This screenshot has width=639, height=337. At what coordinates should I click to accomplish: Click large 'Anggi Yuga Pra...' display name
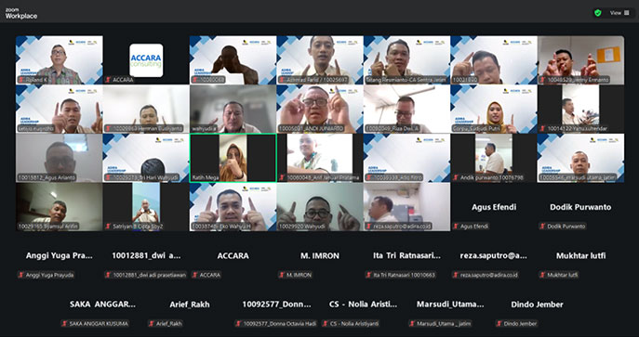(60, 255)
